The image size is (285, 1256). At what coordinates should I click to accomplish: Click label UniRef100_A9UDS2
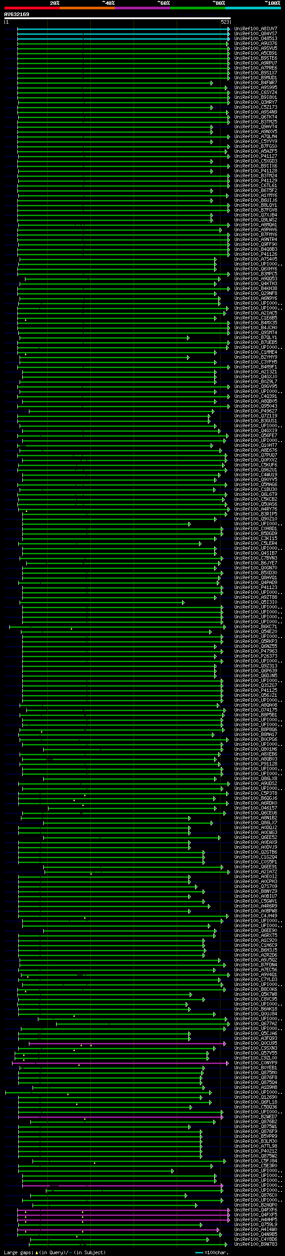coord(255,784)
